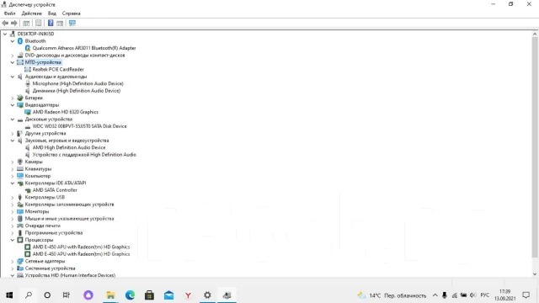Open the Действие menu
The image size is (539, 303).
tap(32, 13)
